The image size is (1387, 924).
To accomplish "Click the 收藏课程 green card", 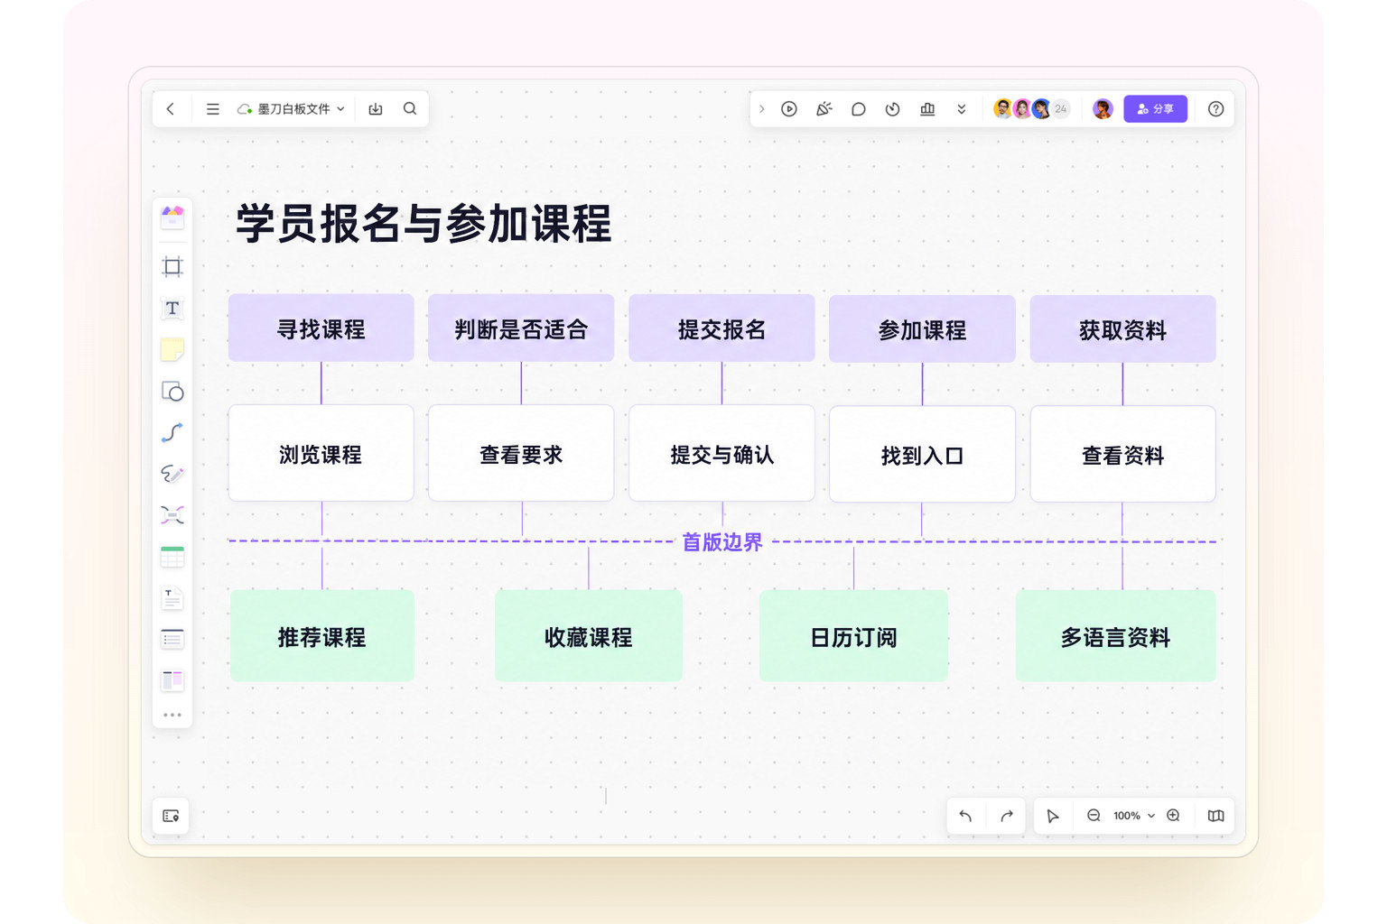I will (589, 636).
